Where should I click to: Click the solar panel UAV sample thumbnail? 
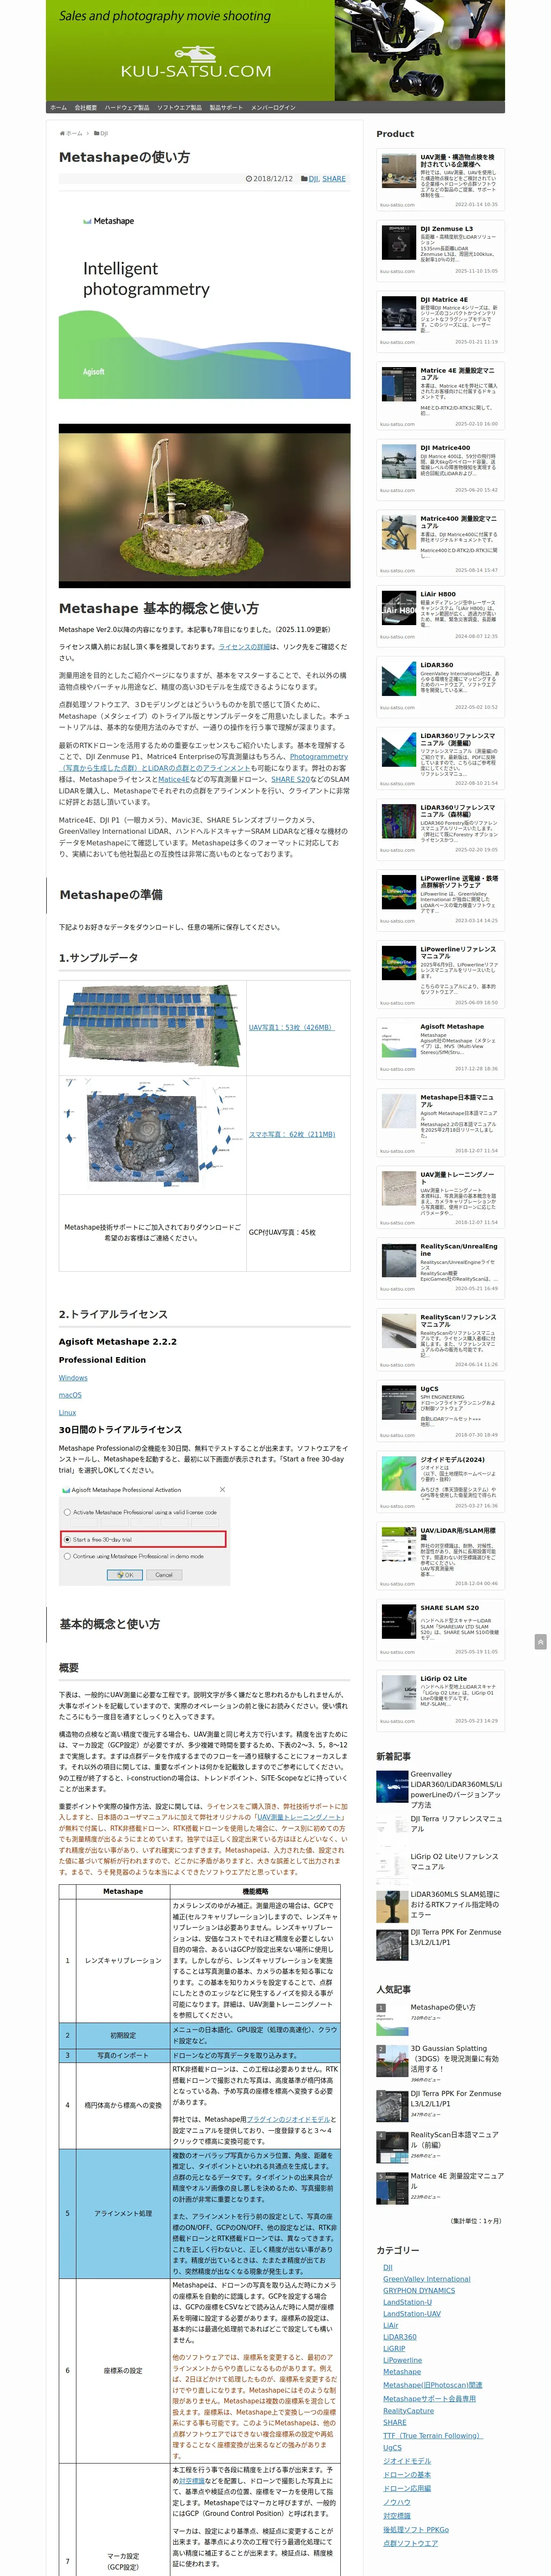tap(152, 1027)
